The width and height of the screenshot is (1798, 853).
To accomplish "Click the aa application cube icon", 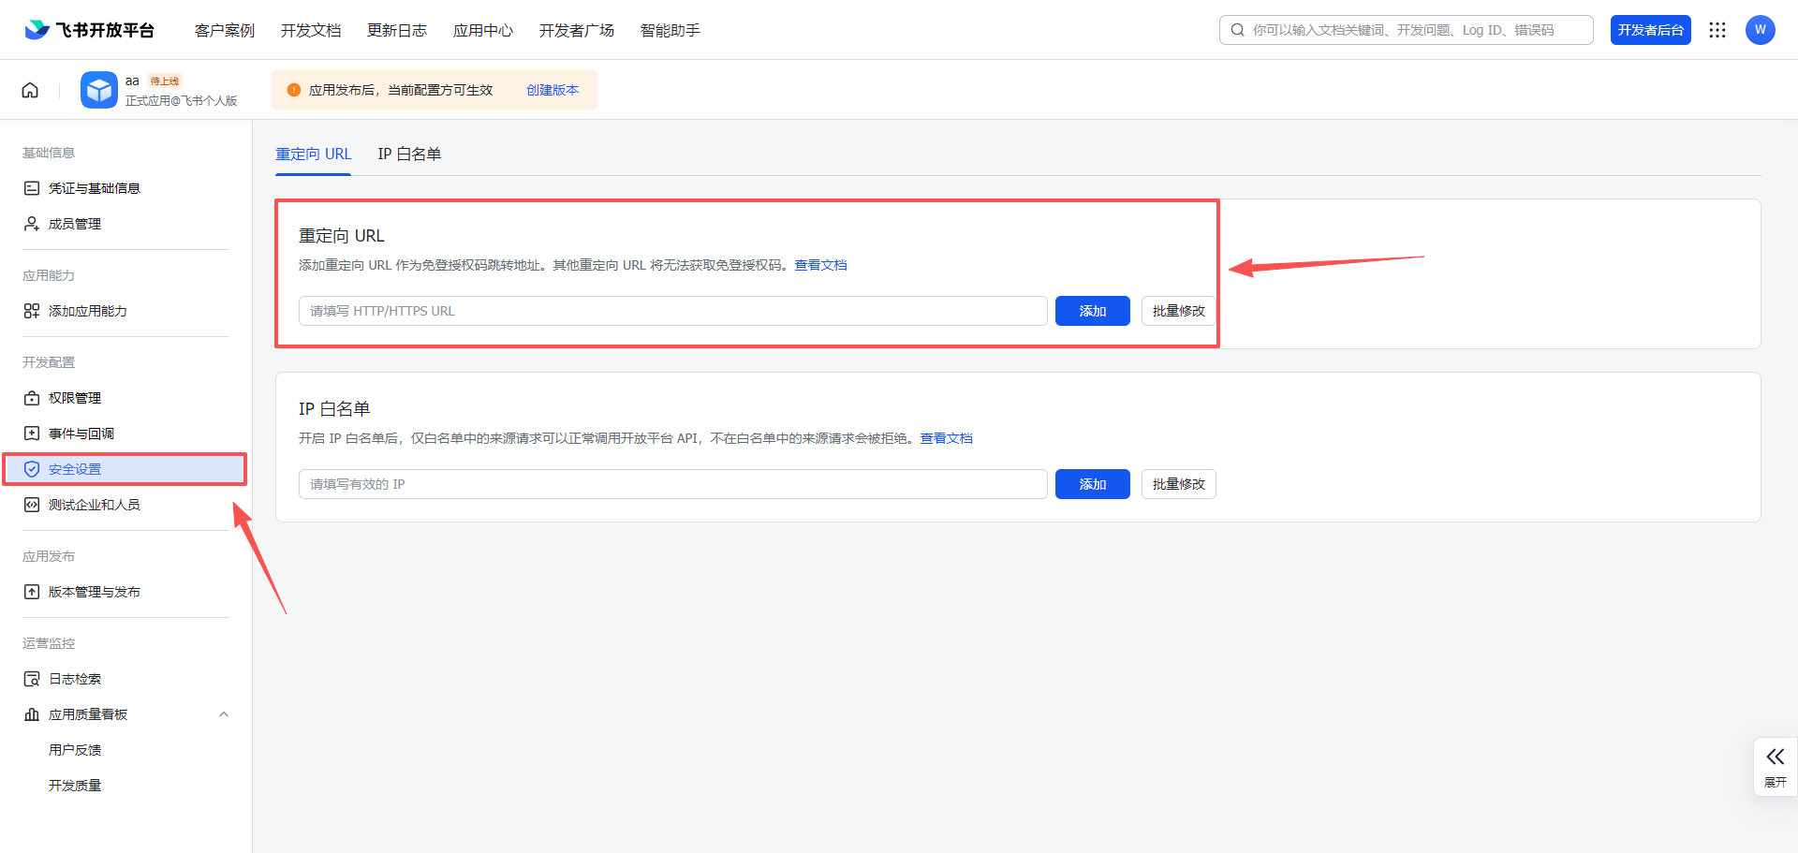I will pyautogui.click(x=98, y=90).
